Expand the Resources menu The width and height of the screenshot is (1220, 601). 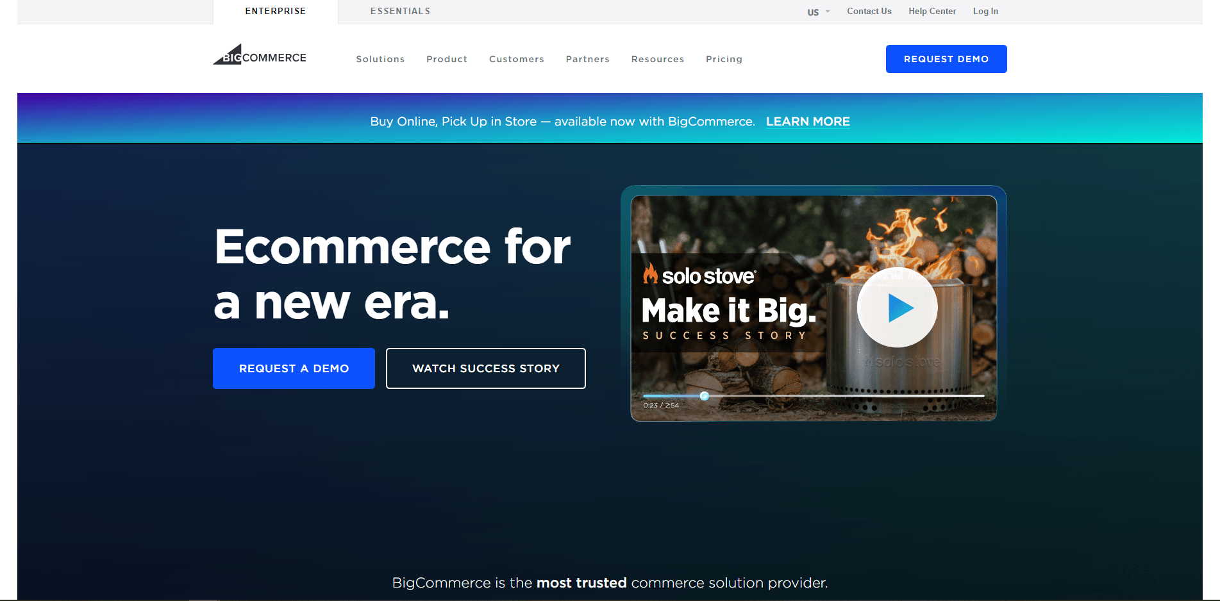tap(657, 59)
